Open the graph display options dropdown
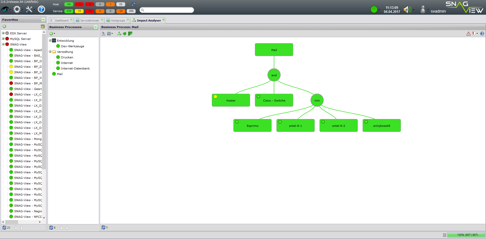This screenshot has height=239, width=486. (110, 34)
